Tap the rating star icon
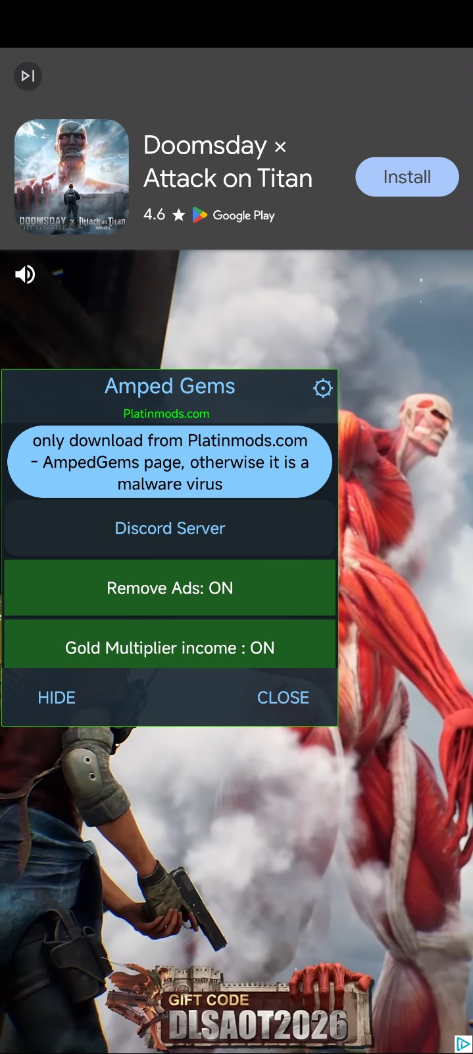 coord(178,215)
